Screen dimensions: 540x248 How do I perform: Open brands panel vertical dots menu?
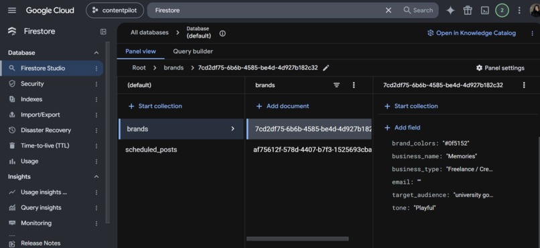(x=353, y=85)
